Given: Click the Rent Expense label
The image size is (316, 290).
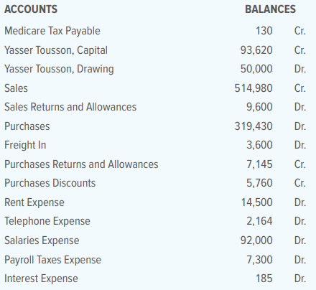Looking at the screenshot, I should 34,202.
